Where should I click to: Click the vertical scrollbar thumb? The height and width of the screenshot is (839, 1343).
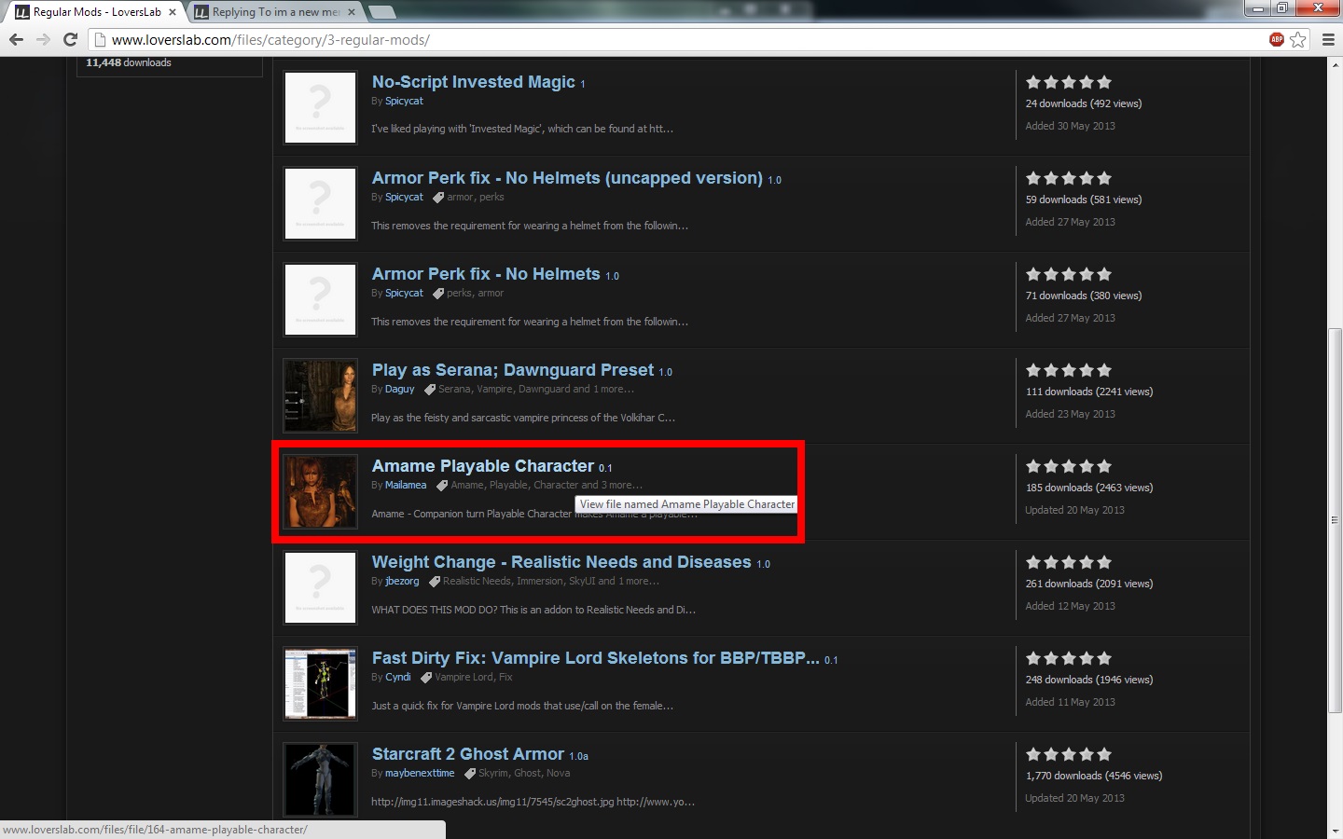(1335, 520)
